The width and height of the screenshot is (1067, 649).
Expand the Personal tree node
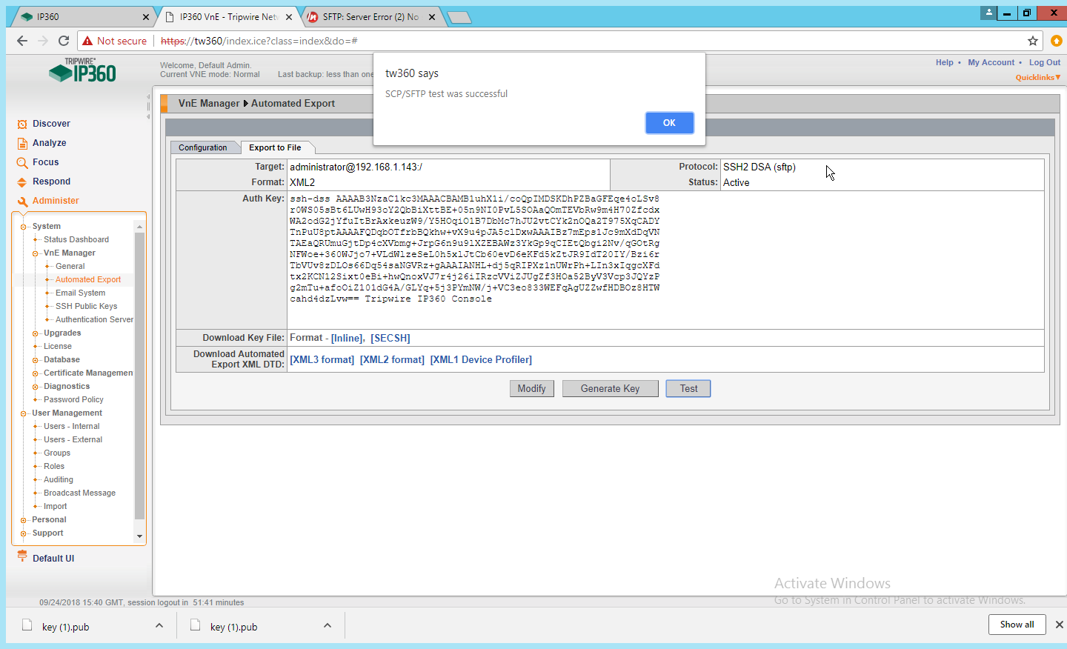24,520
